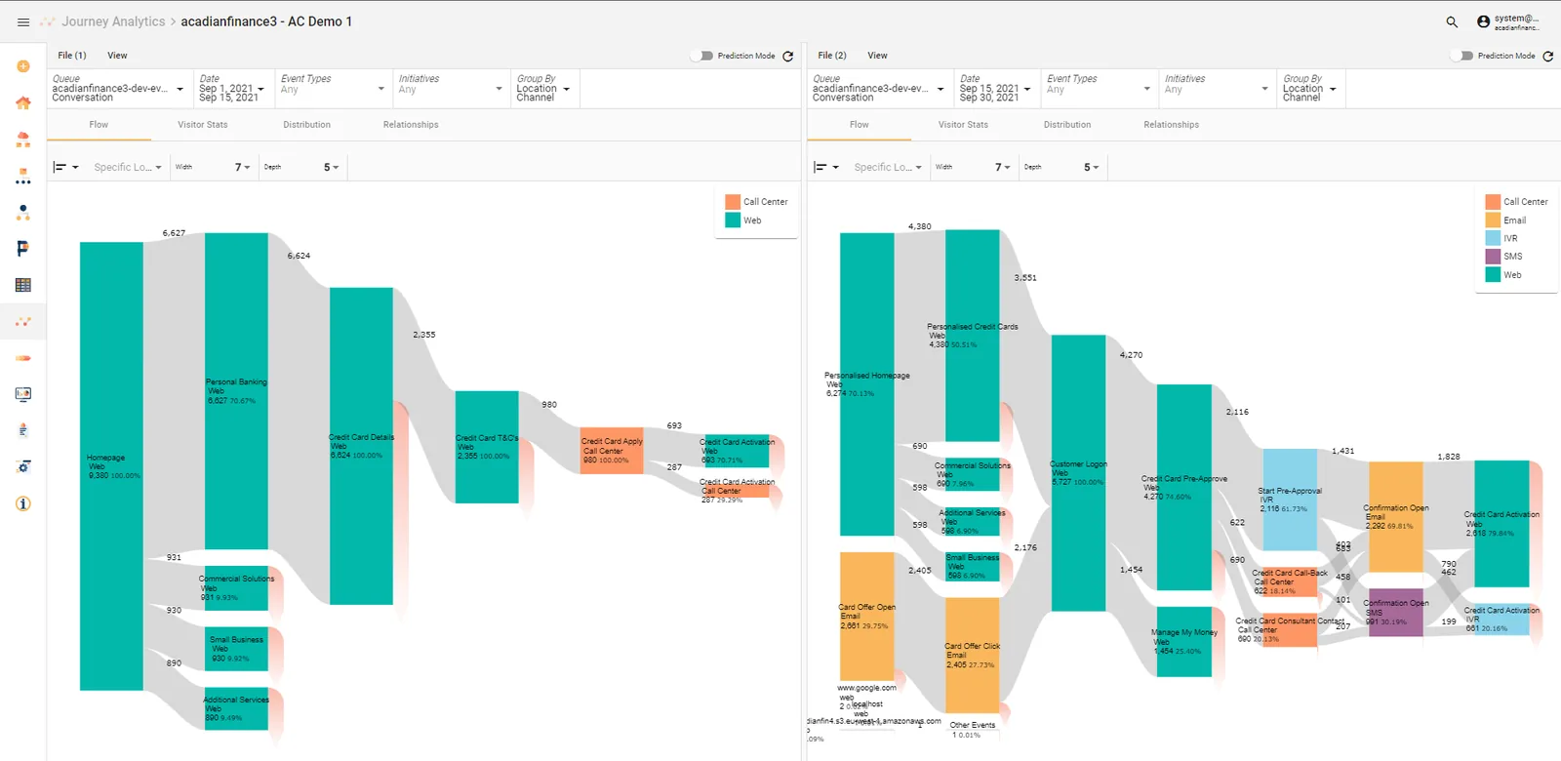Open the Relationships tab in left panel

click(x=411, y=125)
